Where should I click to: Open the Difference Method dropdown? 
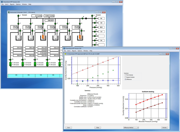click(131, 128)
